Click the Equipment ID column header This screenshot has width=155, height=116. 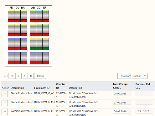click(42, 88)
